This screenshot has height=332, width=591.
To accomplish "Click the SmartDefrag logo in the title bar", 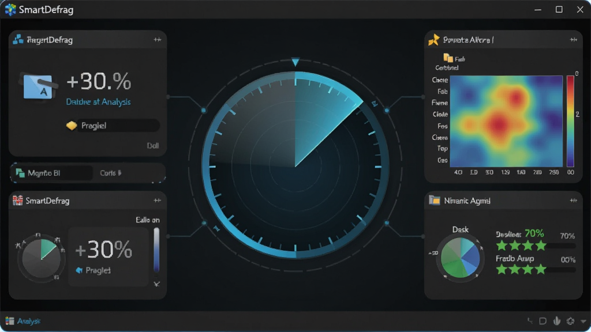I will point(10,9).
